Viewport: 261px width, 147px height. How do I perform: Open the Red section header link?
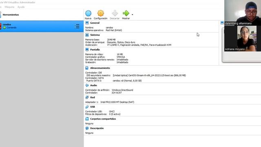click(x=93, y=97)
